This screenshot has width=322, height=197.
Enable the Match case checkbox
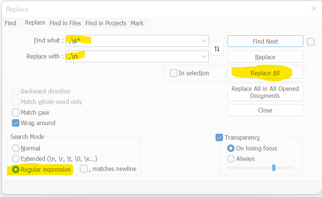click(16, 112)
